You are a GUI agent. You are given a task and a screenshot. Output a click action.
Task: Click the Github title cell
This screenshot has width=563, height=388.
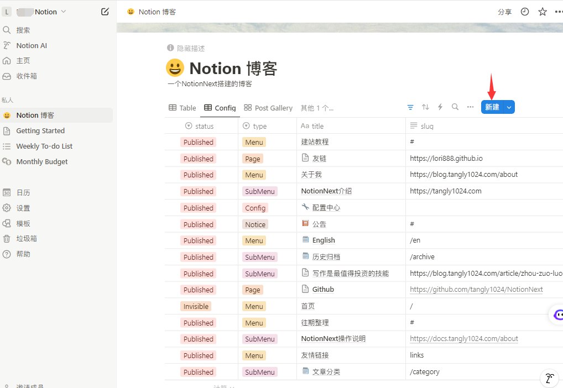click(x=351, y=289)
